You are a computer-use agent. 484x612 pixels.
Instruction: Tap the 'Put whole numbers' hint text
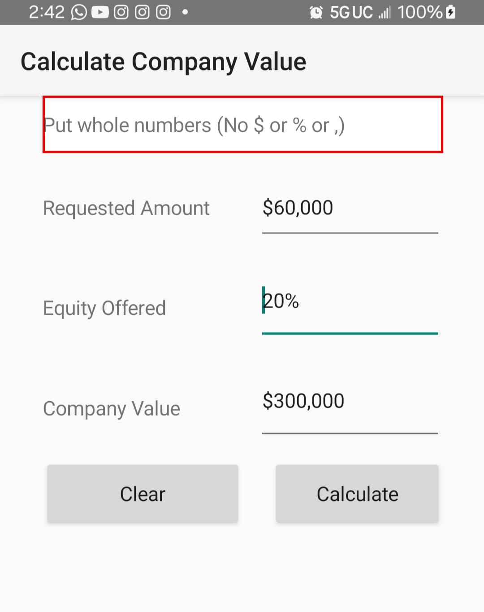tap(194, 125)
